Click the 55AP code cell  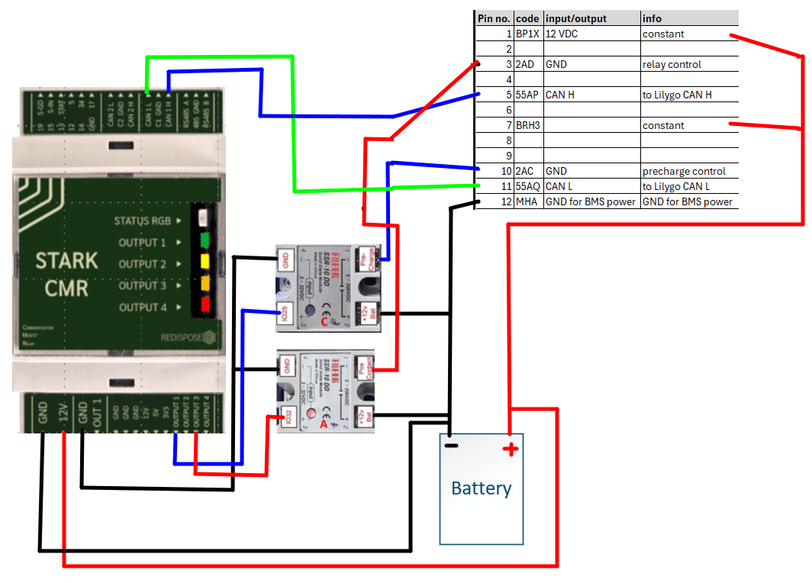point(527,95)
